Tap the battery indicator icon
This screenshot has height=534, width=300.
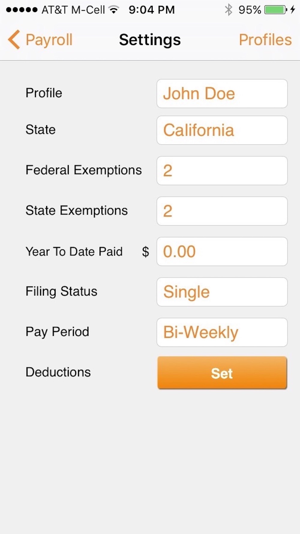tap(275, 10)
